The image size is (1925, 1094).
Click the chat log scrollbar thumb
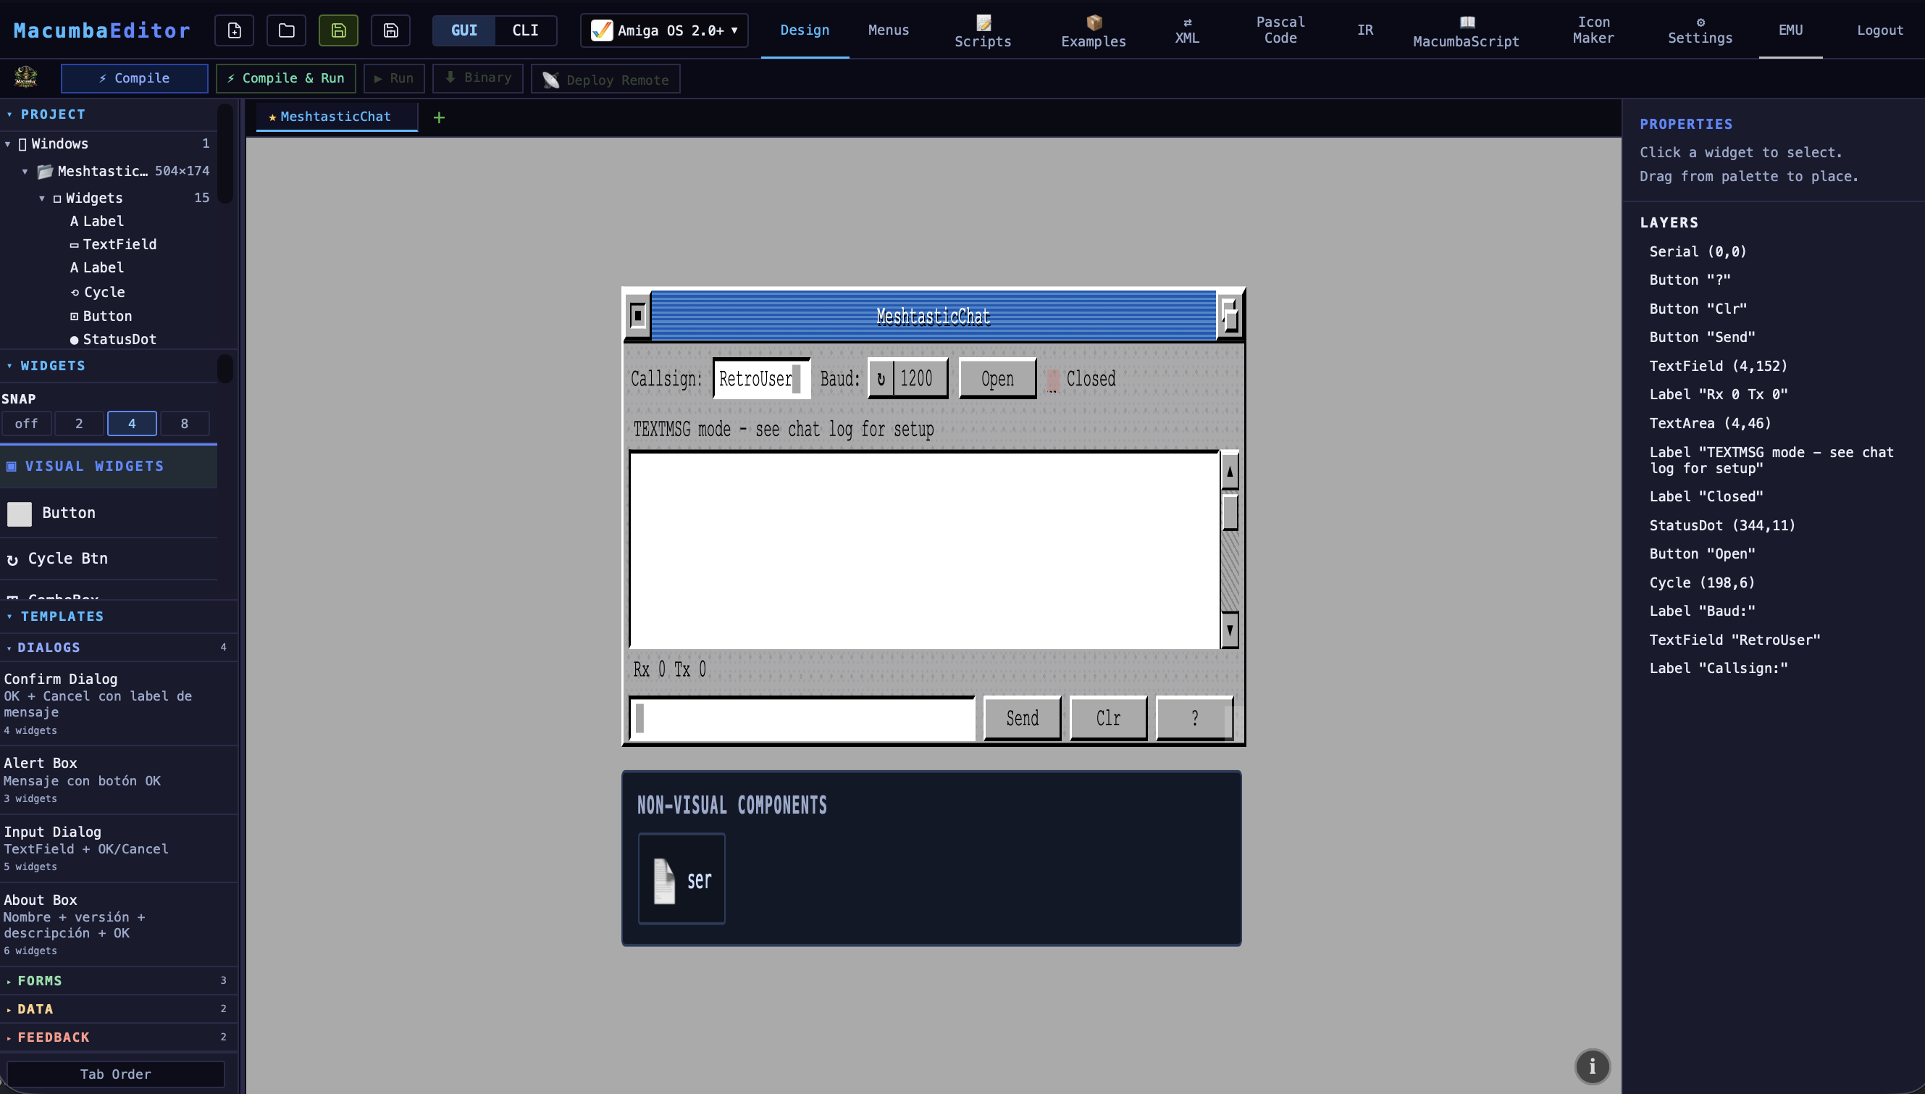(1230, 512)
